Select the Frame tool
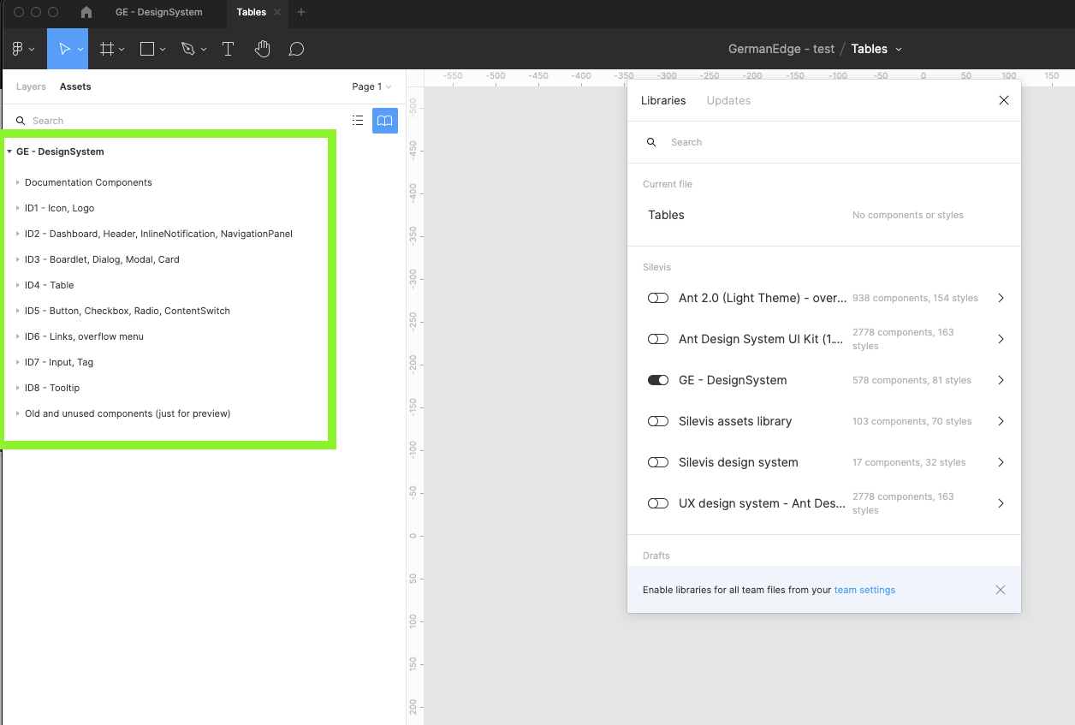The image size is (1075, 725). tap(107, 50)
